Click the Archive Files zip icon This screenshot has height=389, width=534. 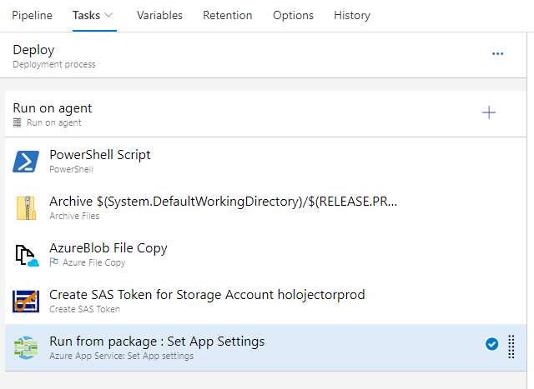[27, 207]
